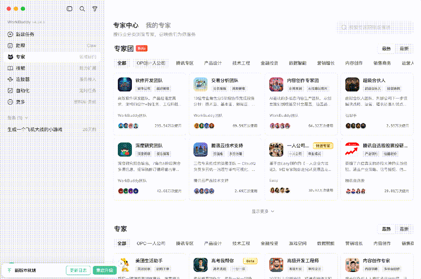Select 腾讯专区 filter under 专家团
This screenshot has height=279, width=421.
pyautogui.click(x=185, y=63)
